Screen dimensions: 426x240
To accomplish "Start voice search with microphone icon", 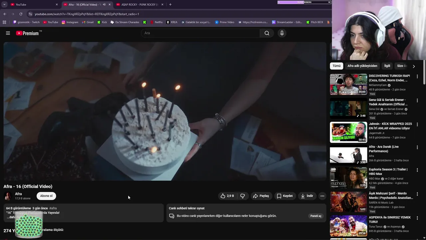I will point(282,33).
